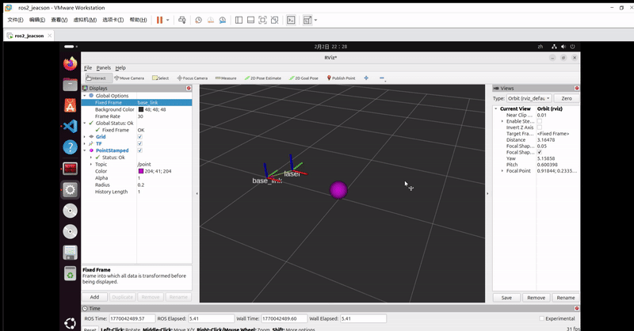Image resolution: width=634 pixels, height=331 pixels.
Task: Click the Add display button
Action: (x=94, y=297)
